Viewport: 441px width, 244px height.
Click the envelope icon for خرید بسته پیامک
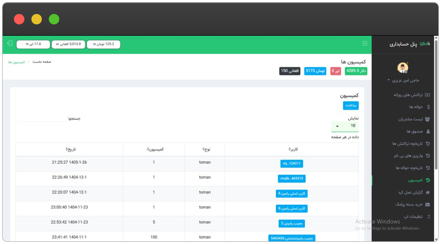pyautogui.click(x=427, y=205)
